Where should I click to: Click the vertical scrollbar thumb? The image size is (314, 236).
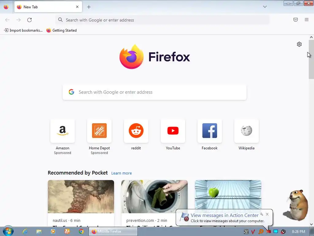click(311, 59)
